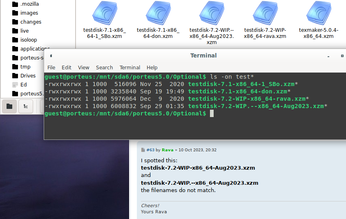Switch to places view folder button
The image size is (346, 219).
pyautogui.click(x=9, y=106)
